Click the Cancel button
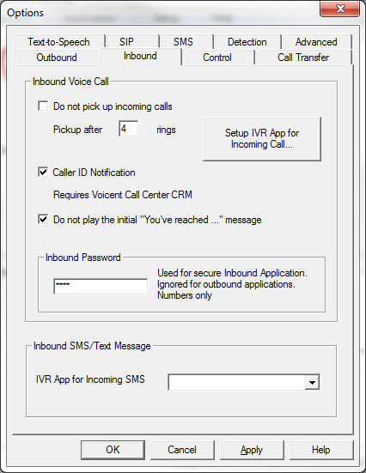 (x=182, y=450)
